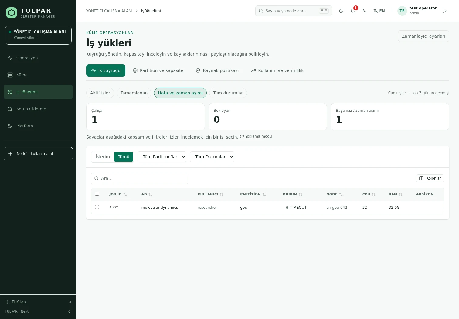Switch language with the EN translate icon
The width and height of the screenshot is (459, 319).
coord(379,11)
